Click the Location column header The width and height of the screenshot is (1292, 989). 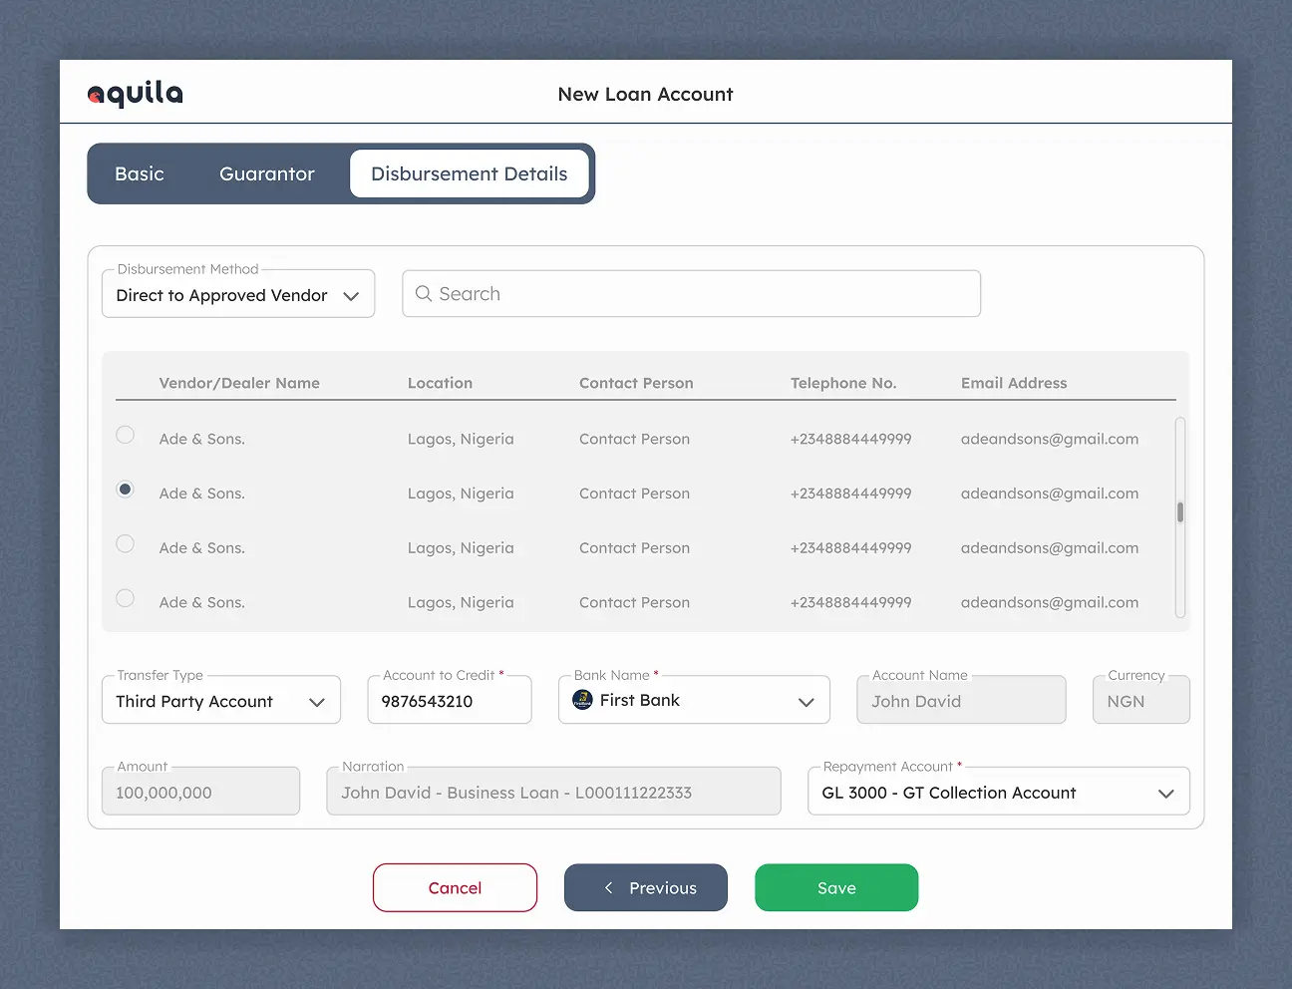[440, 383]
